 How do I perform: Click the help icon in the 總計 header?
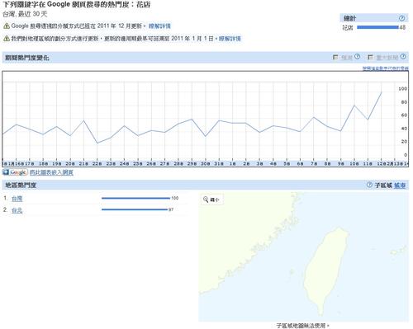[x=401, y=18]
